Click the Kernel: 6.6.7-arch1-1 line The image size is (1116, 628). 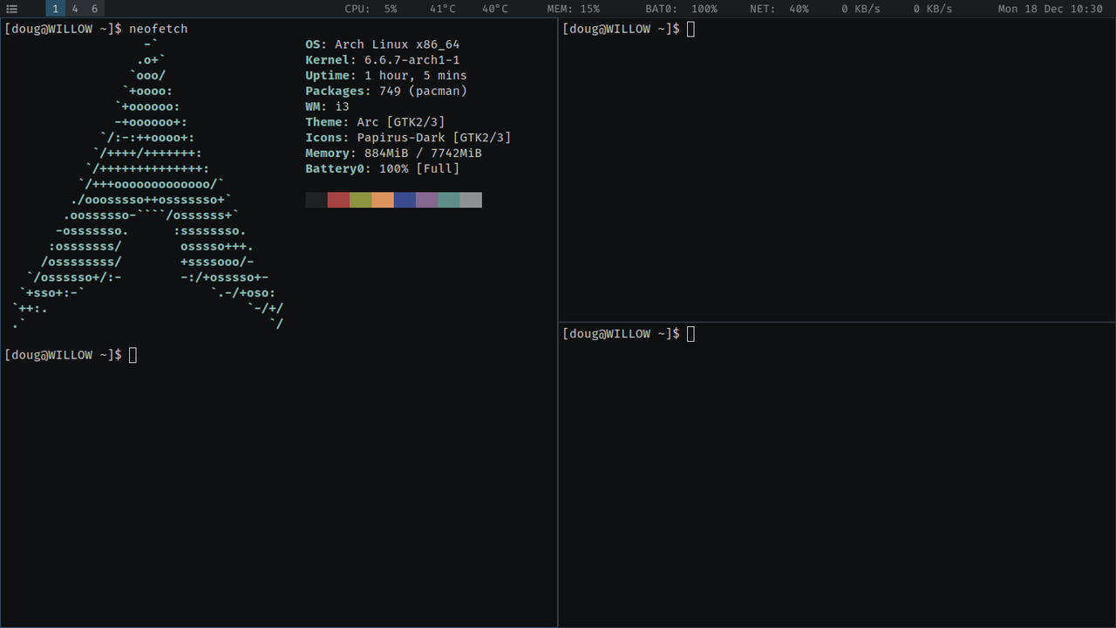click(x=382, y=60)
